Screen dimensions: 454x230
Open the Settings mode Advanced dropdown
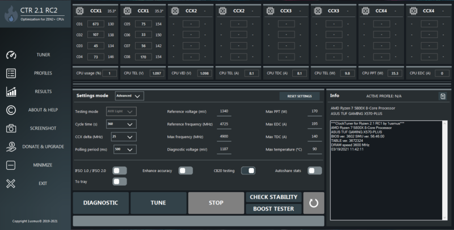(x=129, y=96)
